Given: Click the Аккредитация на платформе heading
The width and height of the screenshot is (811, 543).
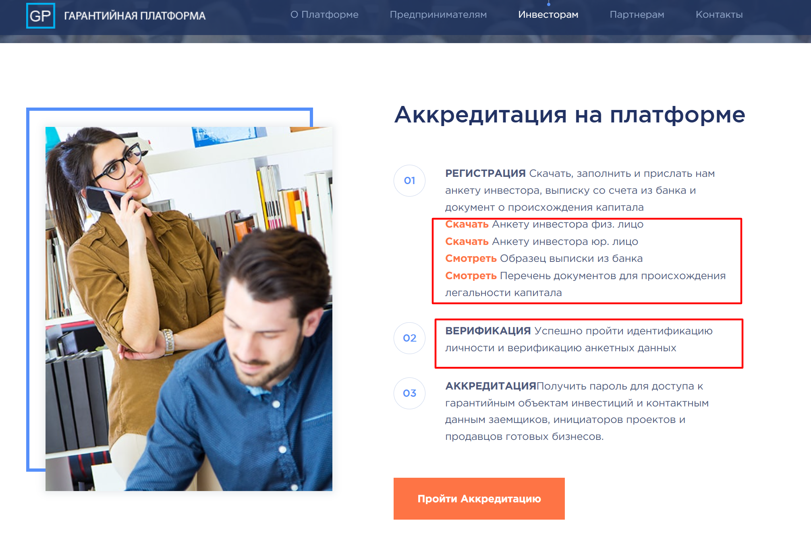Looking at the screenshot, I should [x=569, y=115].
